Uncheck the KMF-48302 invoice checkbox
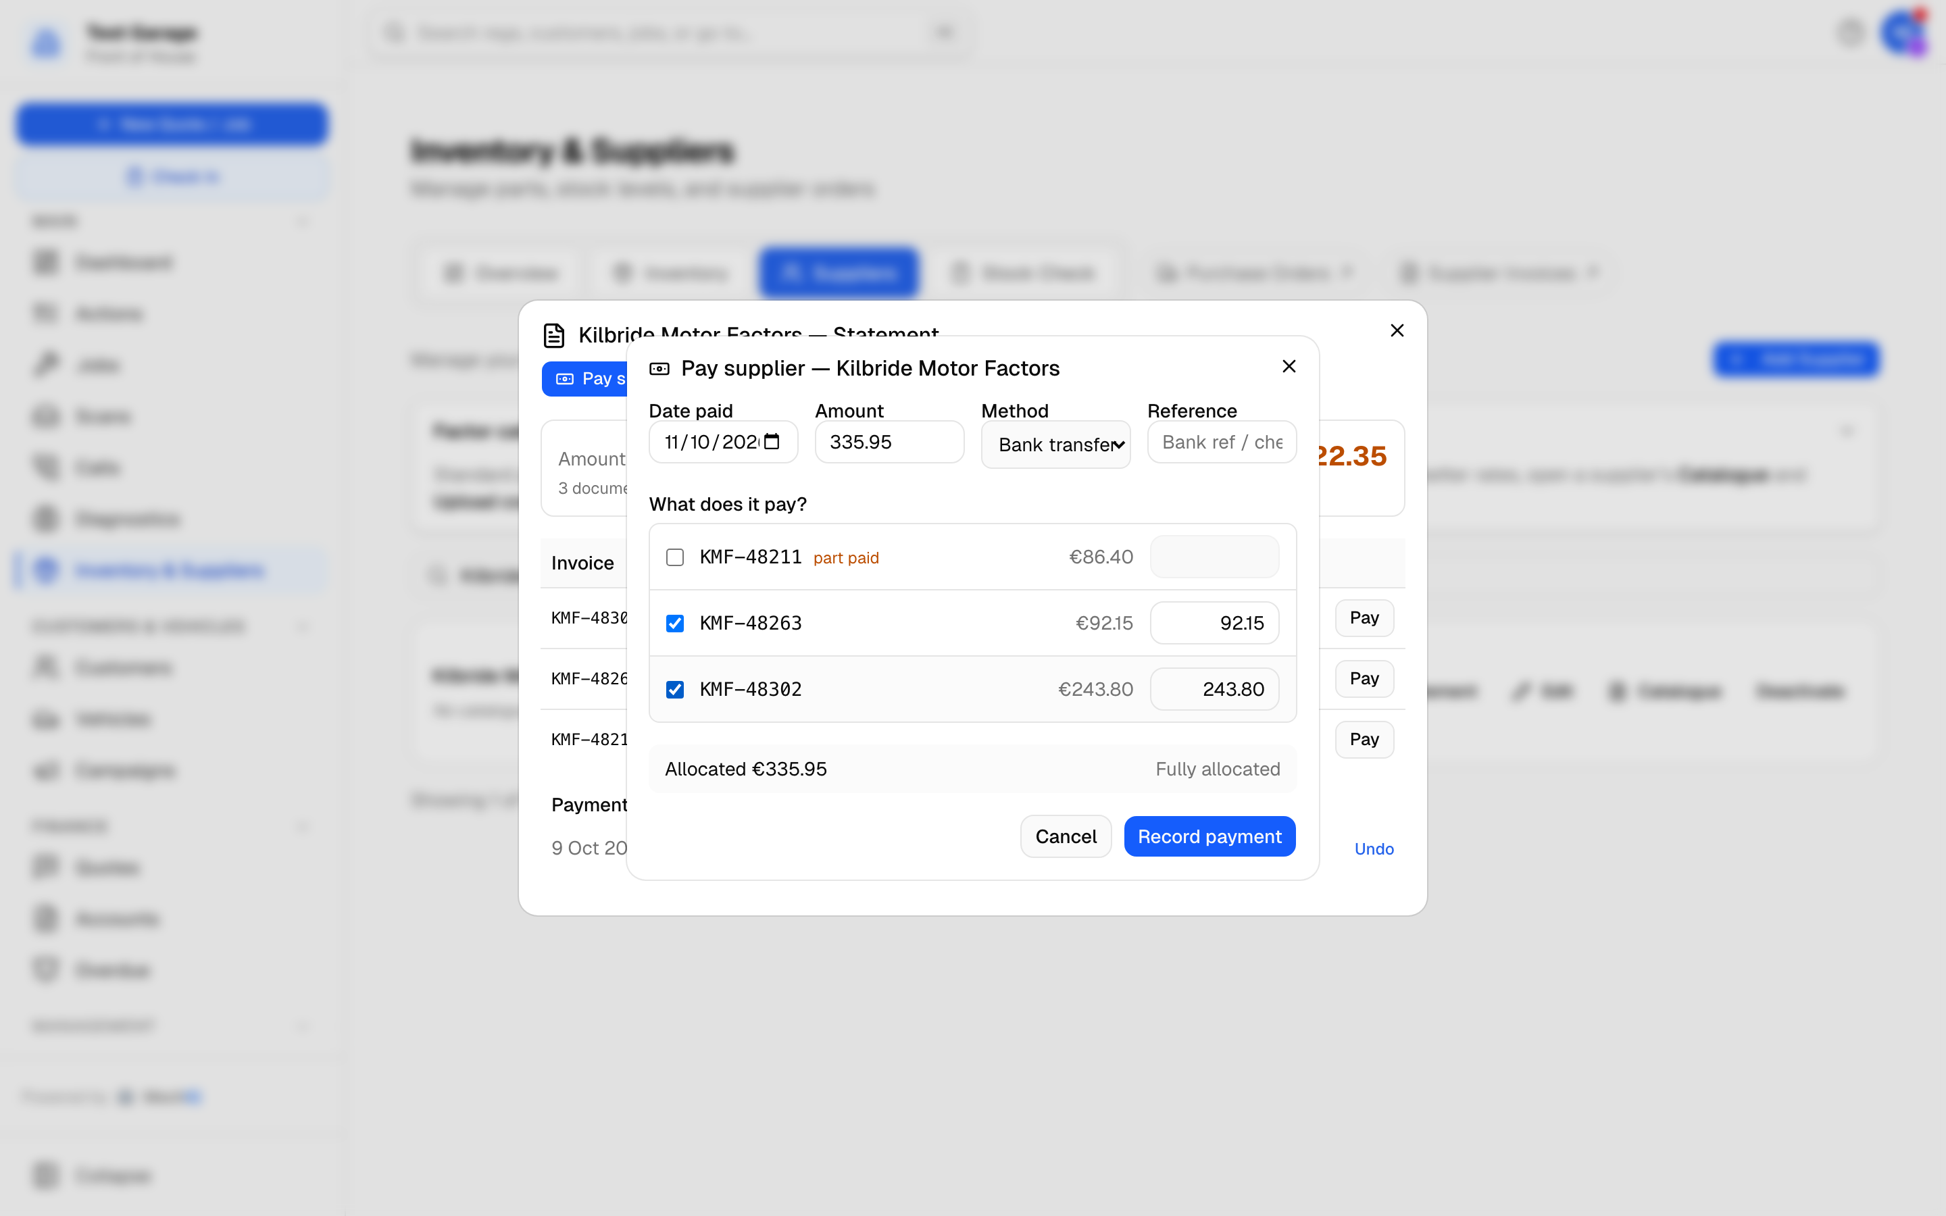This screenshot has width=1946, height=1216. click(674, 689)
